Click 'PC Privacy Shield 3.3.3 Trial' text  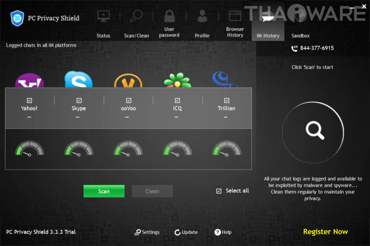41,232
